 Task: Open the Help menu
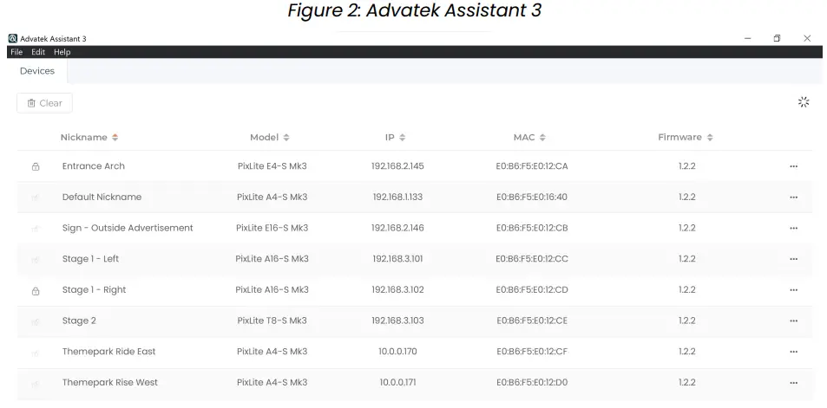[62, 52]
